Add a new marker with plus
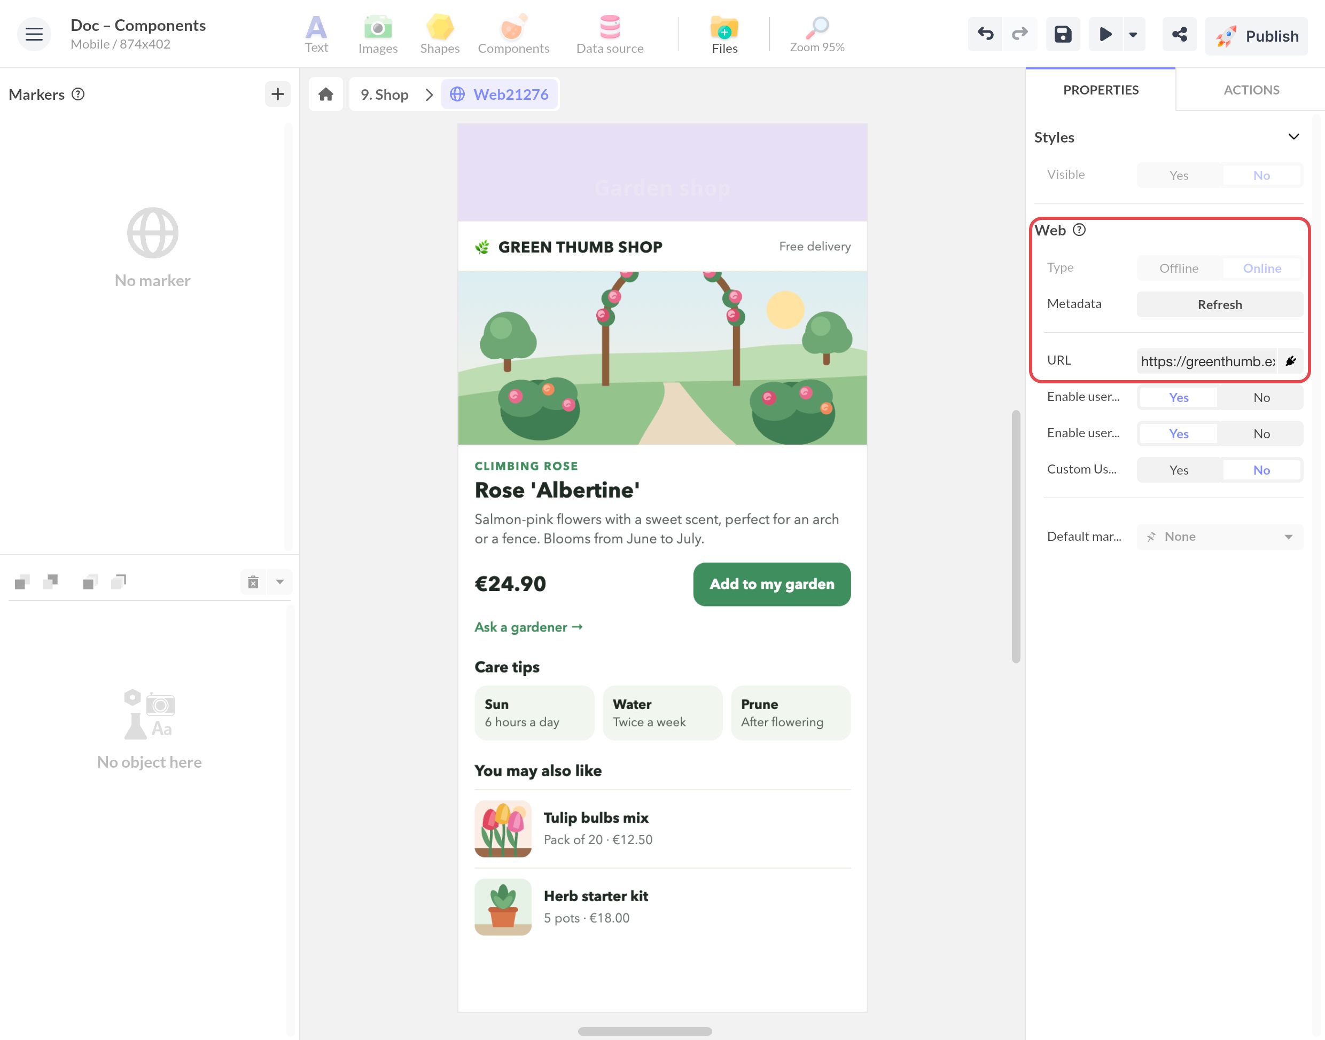1325x1040 pixels. pos(278,94)
